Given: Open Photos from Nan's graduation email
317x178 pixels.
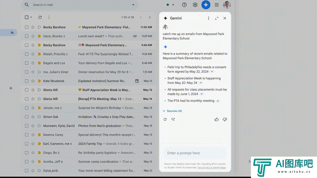Looking at the screenshot, I should click(x=106, y=126).
